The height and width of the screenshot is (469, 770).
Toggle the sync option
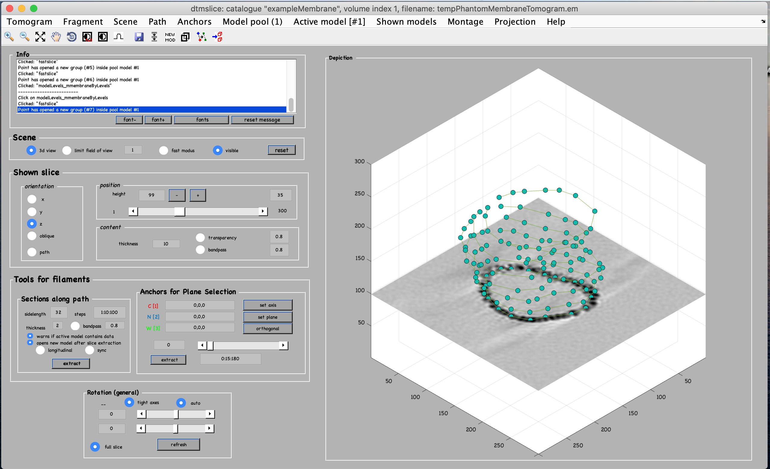coord(90,350)
